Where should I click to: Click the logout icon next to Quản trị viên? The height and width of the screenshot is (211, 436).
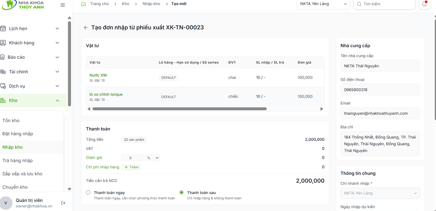(x=63, y=203)
